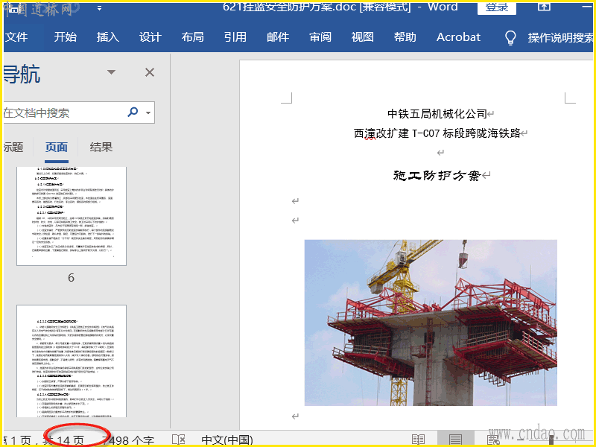Switch to the 结果 navigation tab

101,147
